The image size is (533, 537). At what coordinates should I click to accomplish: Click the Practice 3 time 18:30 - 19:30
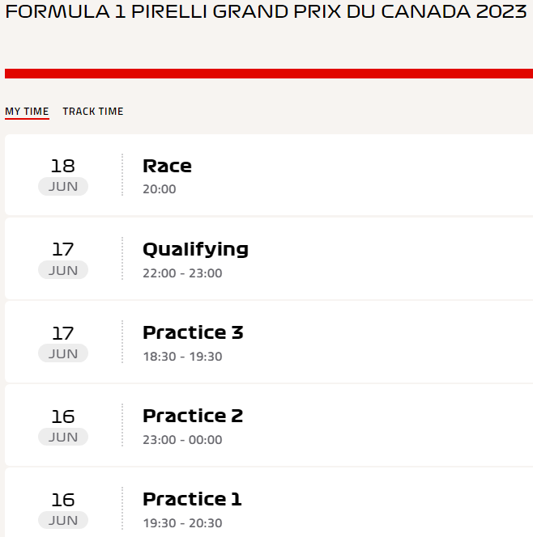[x=182, y=357]
